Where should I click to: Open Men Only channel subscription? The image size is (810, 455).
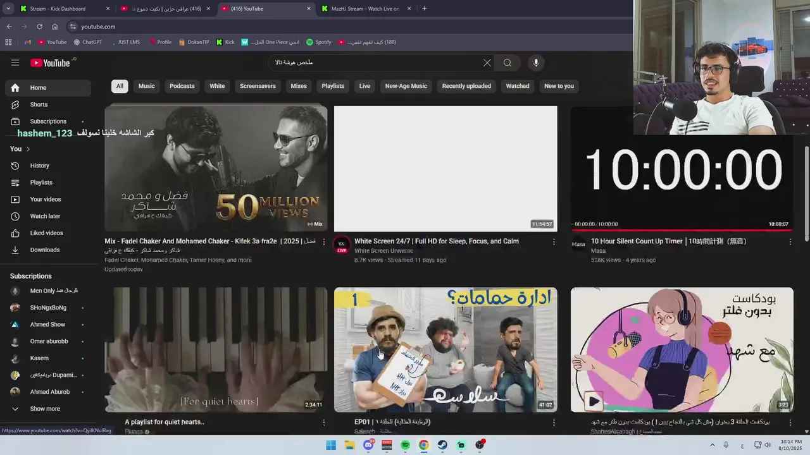click(x=48, y=291)
